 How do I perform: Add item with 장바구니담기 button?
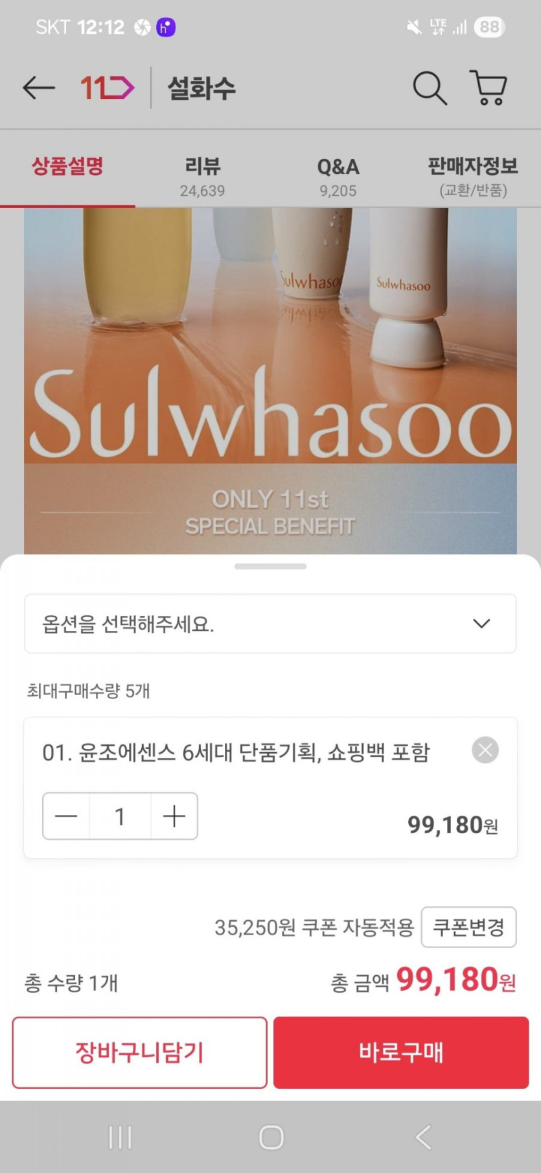pos(139,1052)
